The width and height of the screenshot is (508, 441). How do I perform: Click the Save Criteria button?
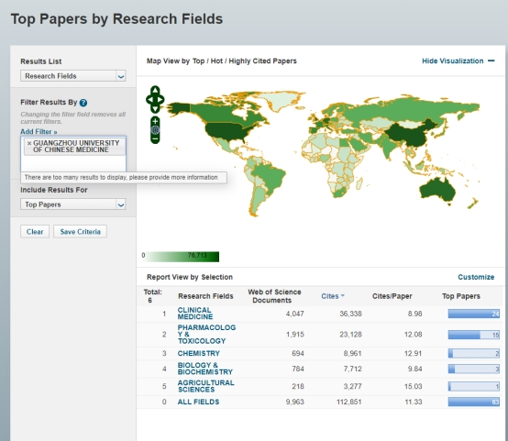[x=80, y=232]
